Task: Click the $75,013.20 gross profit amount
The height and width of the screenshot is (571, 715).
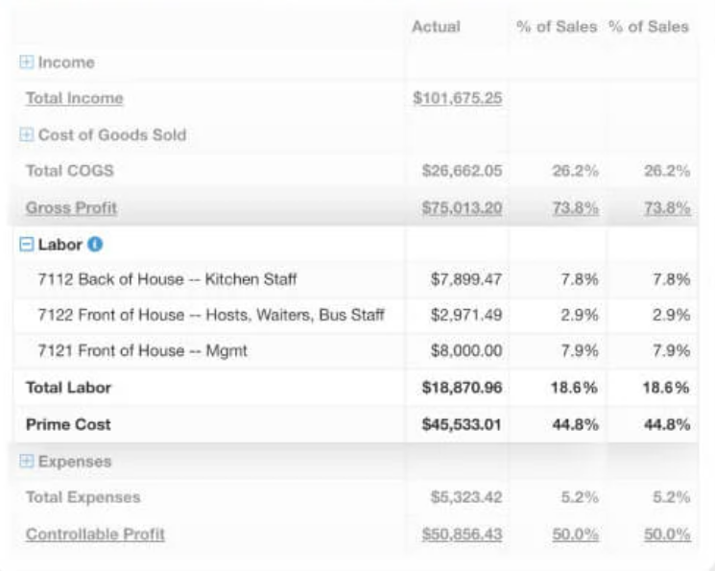Action: coord(462,207)
